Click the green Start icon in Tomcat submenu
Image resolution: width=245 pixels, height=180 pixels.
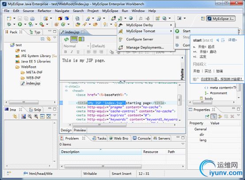pos(177,31)
